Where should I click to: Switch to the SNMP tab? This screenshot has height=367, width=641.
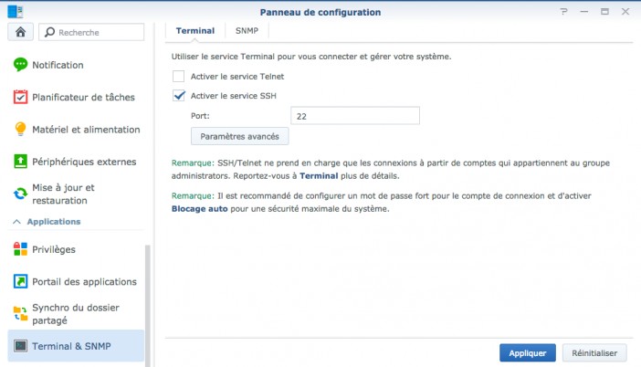point(247,31)
